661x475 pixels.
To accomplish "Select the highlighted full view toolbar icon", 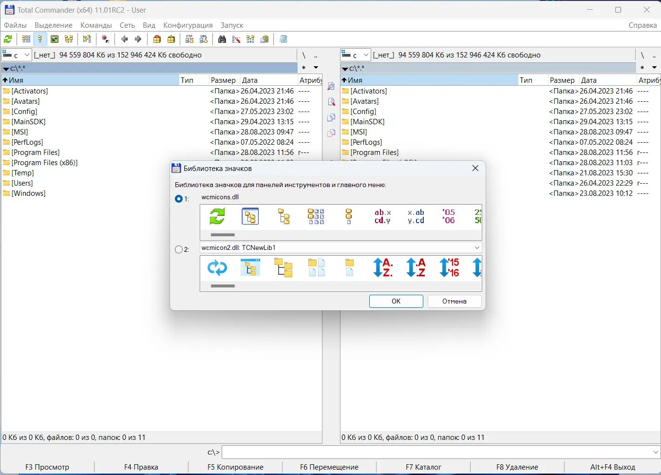I will [x=40, y=39].
